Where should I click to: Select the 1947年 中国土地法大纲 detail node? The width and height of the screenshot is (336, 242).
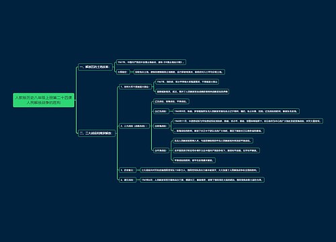coord(151,62)
